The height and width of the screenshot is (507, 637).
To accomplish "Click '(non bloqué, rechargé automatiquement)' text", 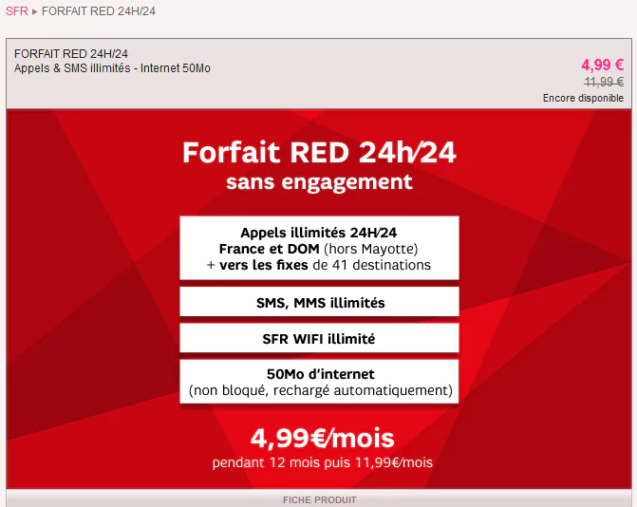I will (321, 390).
